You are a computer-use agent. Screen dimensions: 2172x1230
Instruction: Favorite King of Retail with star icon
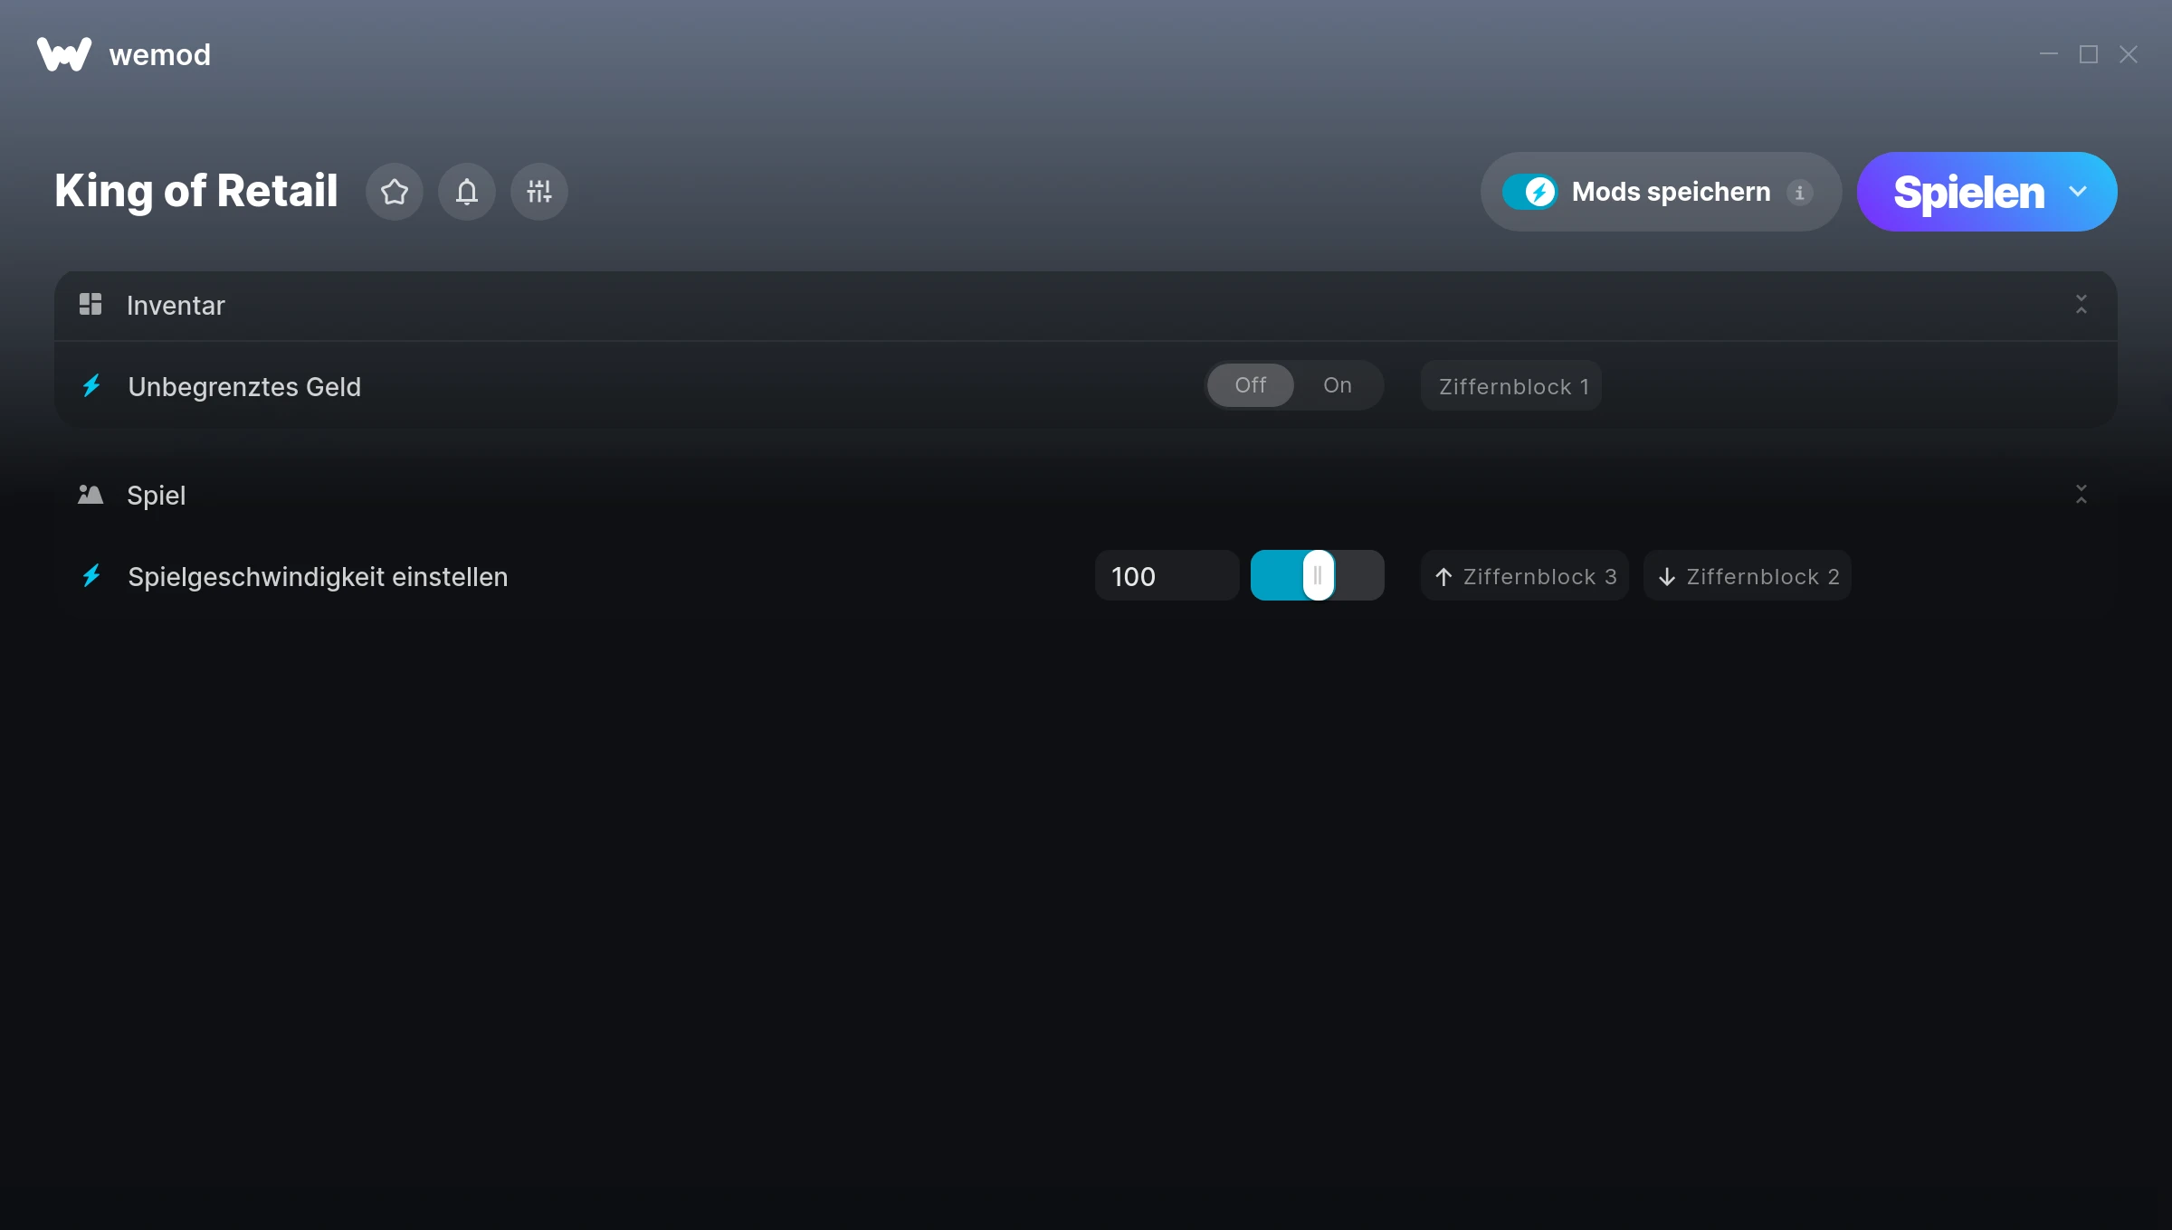pos(395,192)
